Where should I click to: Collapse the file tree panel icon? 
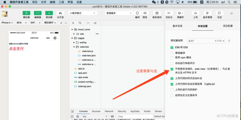(x=95, y=23)
